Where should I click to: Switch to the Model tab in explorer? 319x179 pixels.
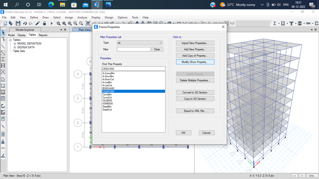coord(11,35)
